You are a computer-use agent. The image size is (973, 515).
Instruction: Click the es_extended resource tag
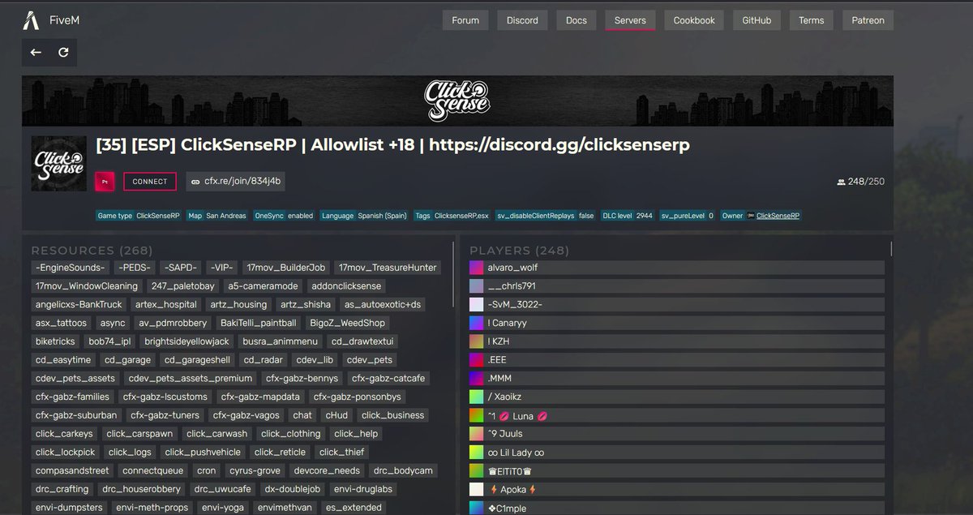(354, 508)
